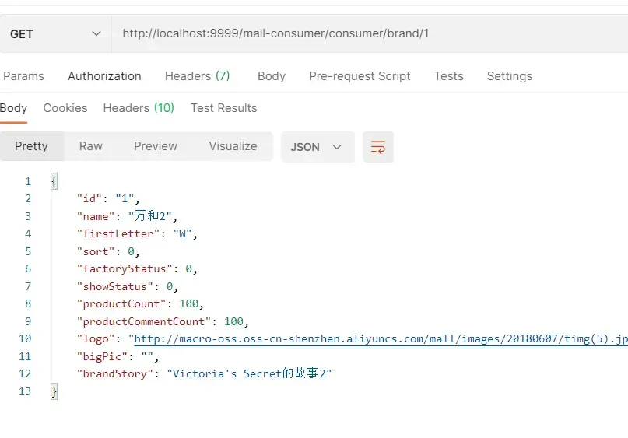Open the Params tab
This screenshot has width=628, height=438.
[23, 76]
